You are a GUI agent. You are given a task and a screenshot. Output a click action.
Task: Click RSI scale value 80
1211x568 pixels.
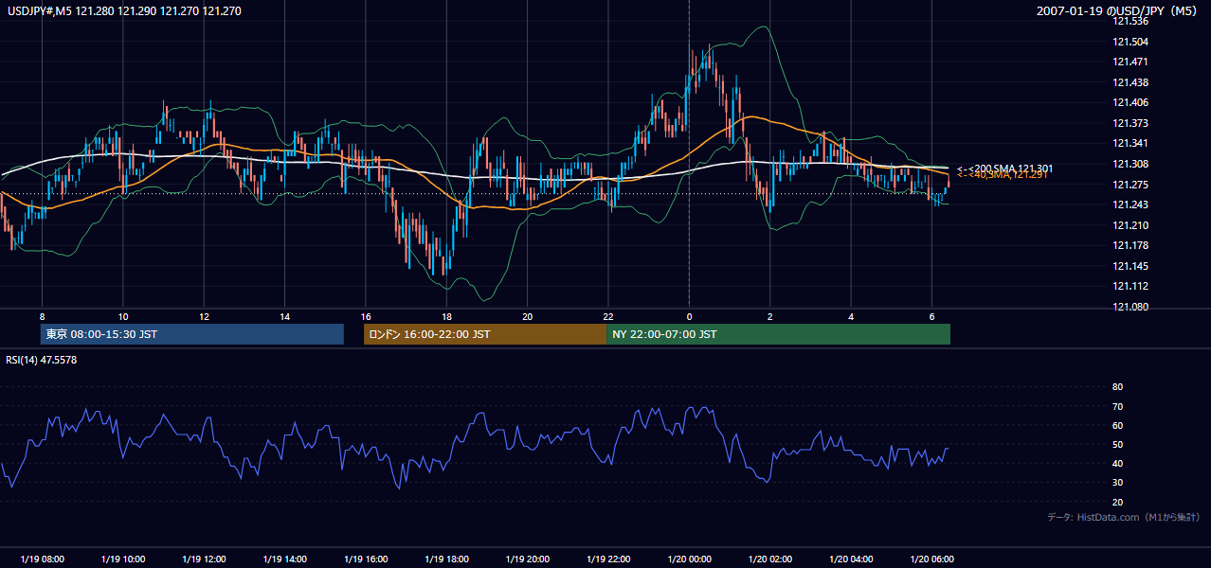1117,387
